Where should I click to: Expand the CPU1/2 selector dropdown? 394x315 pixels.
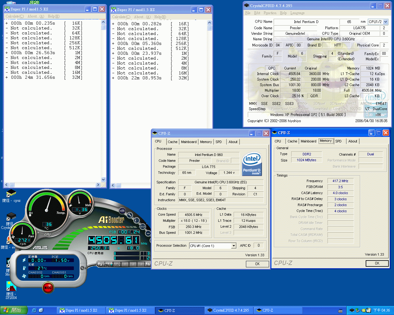click(x=385, y=22)
